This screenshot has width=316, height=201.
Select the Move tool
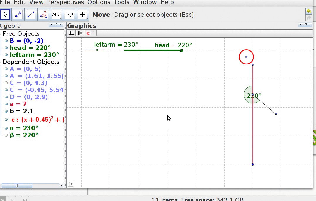pyautogui.click(x=5, y=14)
